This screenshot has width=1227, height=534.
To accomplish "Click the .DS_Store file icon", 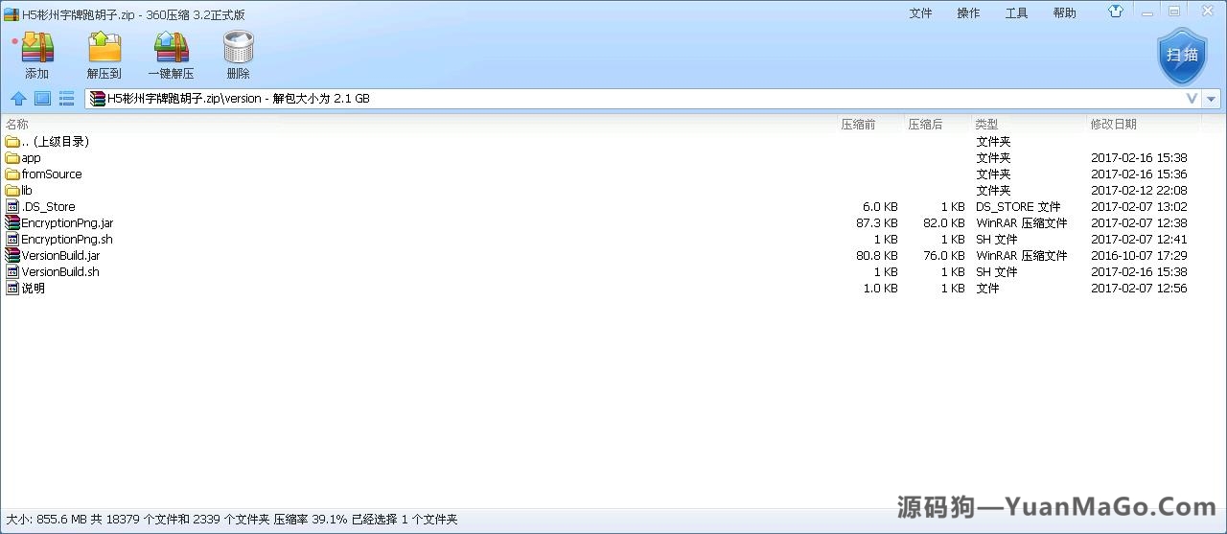I will [x=12, y=206].
